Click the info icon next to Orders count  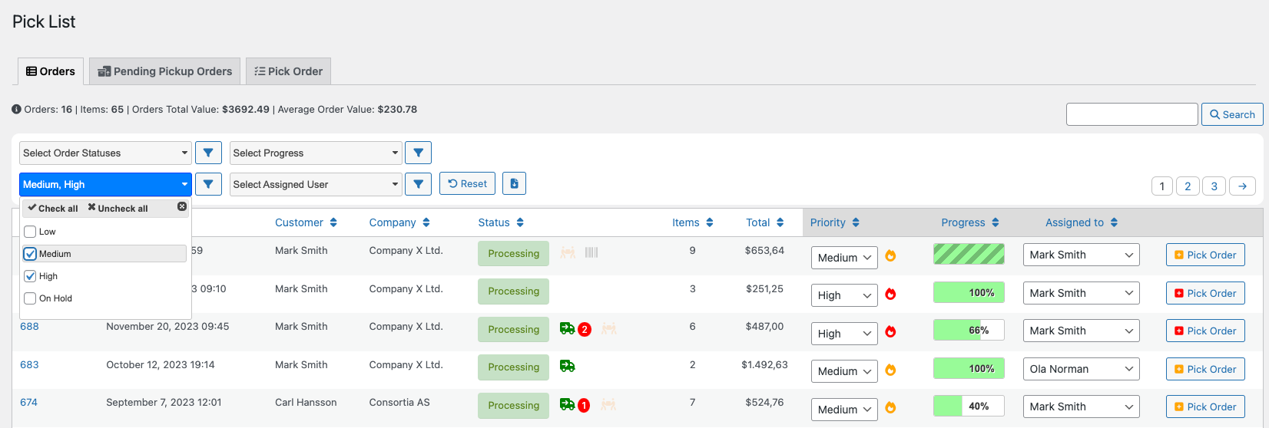click(16, 109)
